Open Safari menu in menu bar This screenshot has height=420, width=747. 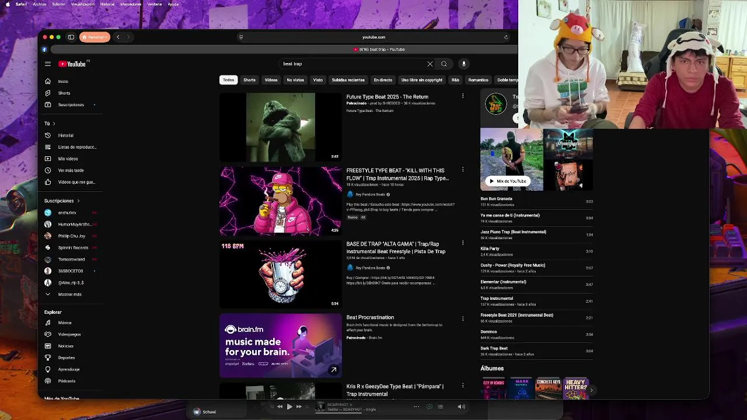[21, 4]
